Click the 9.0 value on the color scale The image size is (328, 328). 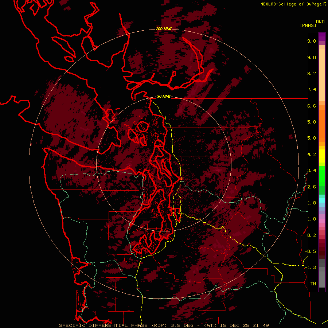(x=312, y=57)
